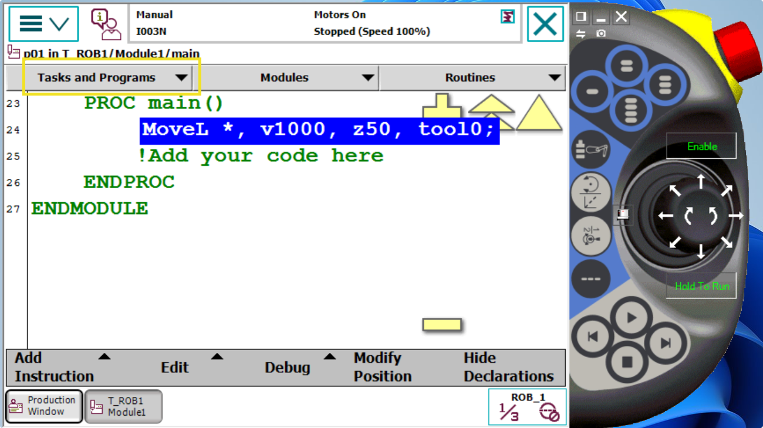The image size is (763, 428).
Task: Toggle the Enable device button
Action: 701,147
